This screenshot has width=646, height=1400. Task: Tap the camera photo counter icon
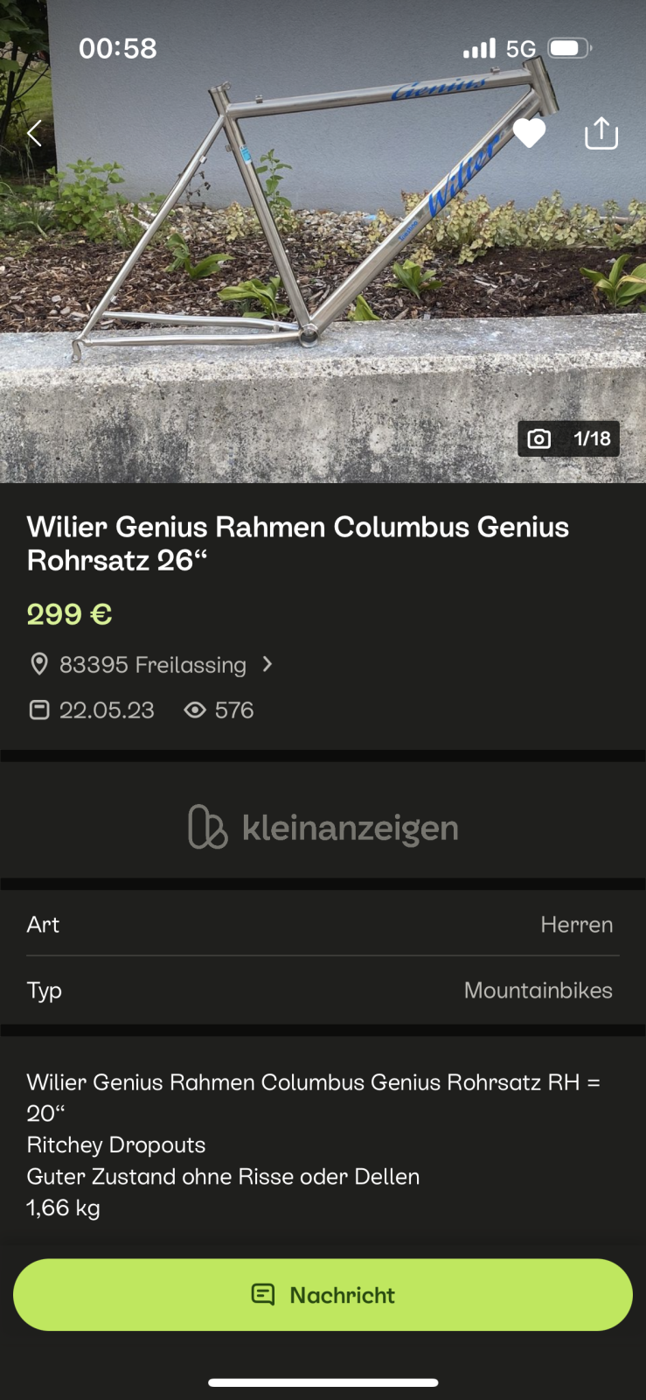coord(539,438)
